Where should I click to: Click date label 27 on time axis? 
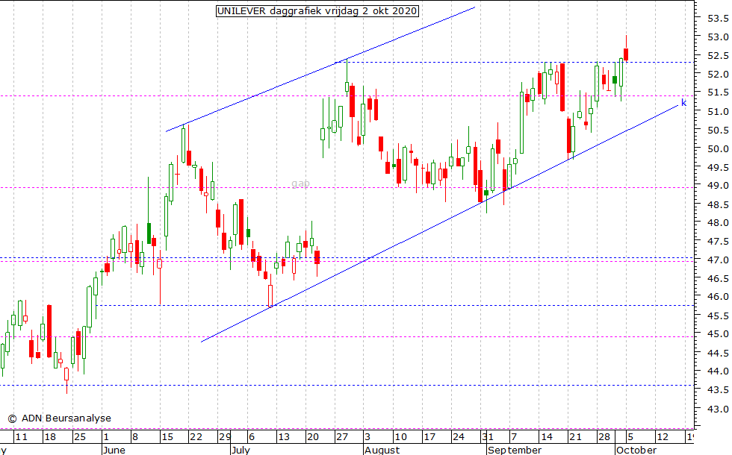(x=342, y=437)
